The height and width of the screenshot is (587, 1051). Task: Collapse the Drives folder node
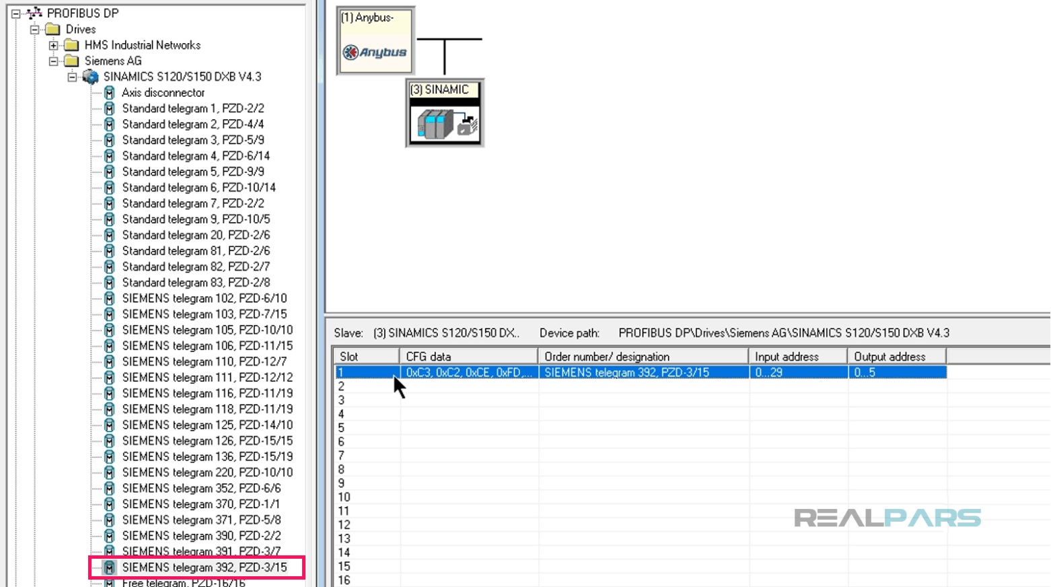[35, 30]
